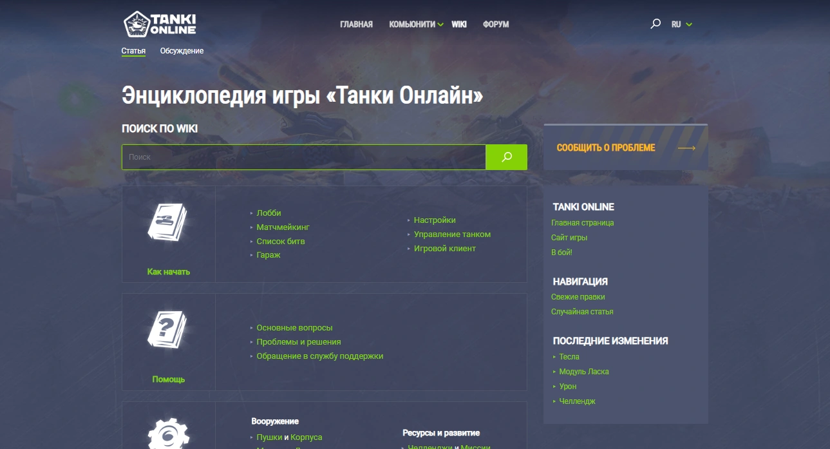Go to Главная in top navigation

coord(357,24)
